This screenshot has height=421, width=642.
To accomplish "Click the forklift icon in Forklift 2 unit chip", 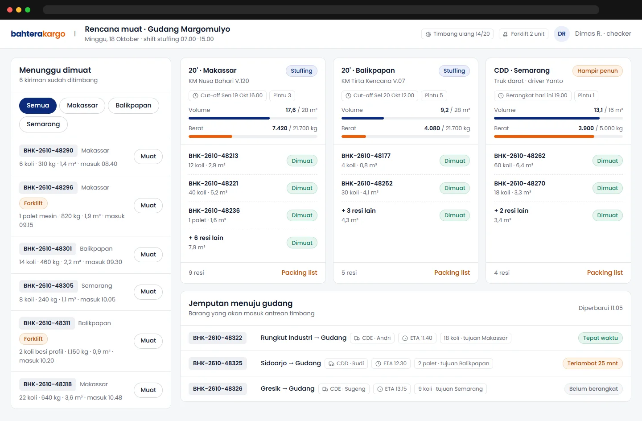I will 506,34.
